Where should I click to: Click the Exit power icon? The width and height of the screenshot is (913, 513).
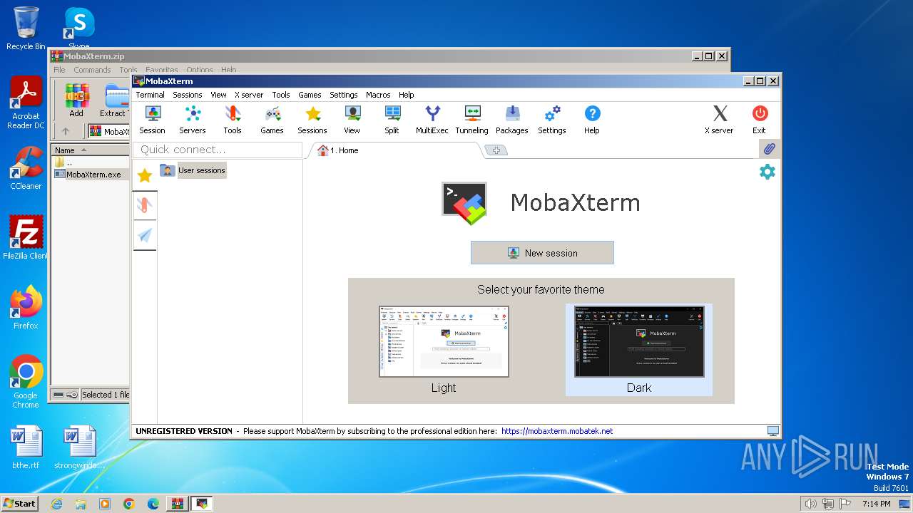(760, 119)
